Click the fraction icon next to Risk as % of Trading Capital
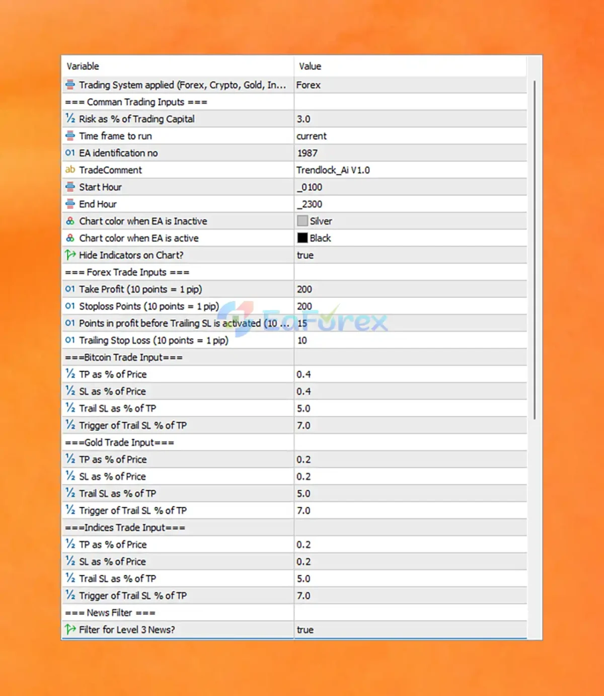The image size is (604, 696). point(70,119)
